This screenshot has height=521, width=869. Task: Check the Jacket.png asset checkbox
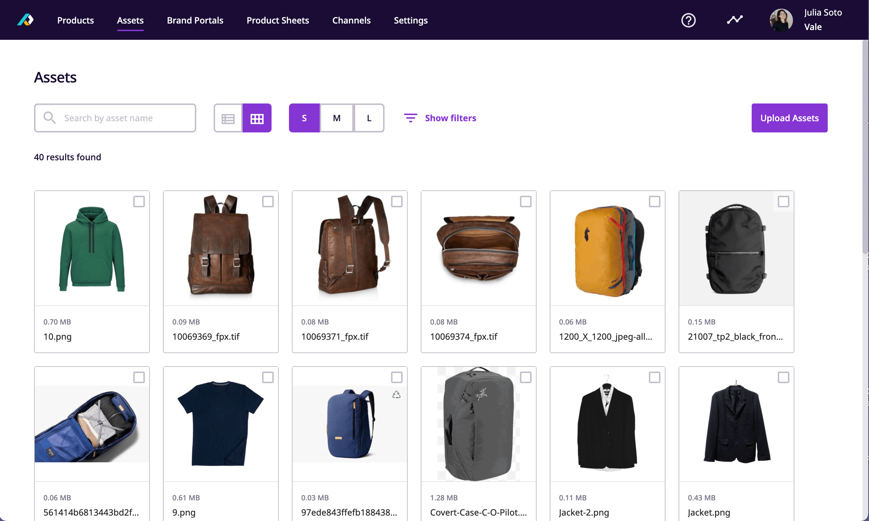pyautogui.click(x=784, y=377)
